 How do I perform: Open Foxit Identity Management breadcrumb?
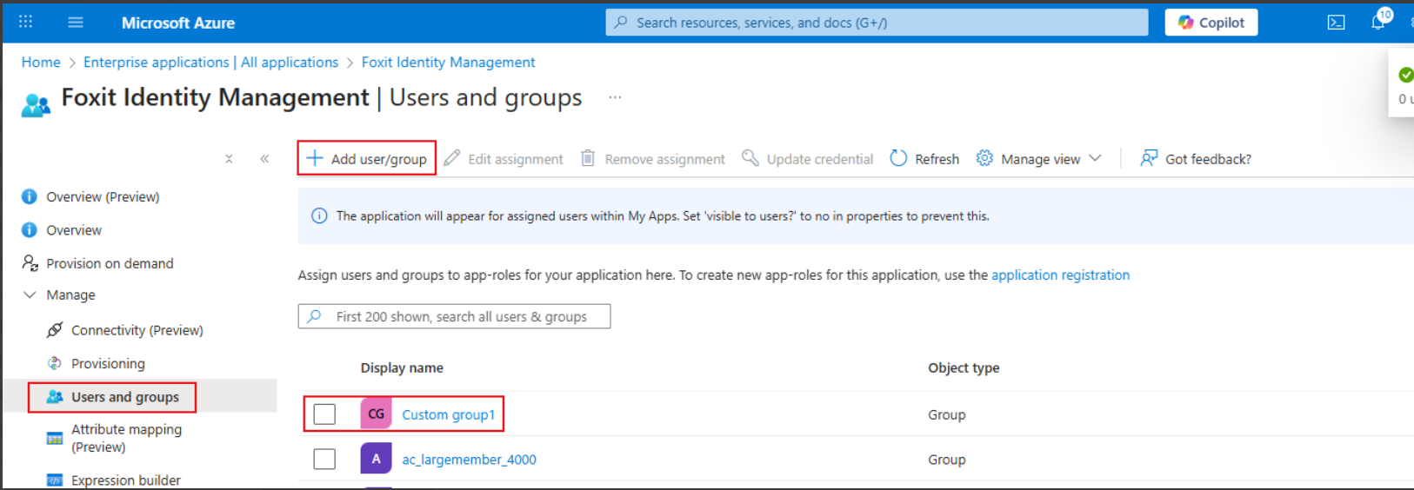(449, 63)
